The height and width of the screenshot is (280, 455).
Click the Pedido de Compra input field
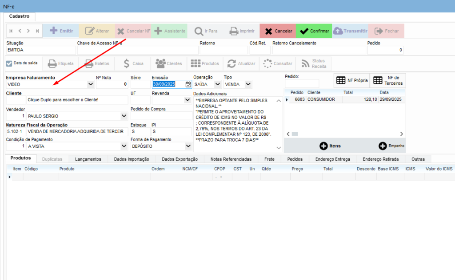point(161,116)
